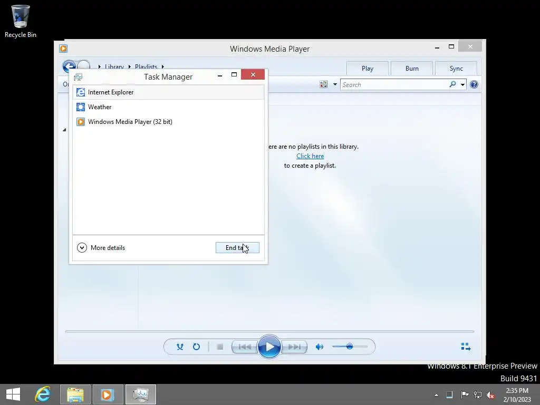The image size is (540, 405).
Task: Open the Burn tab in Media Player
Action: tap(412, 69)
